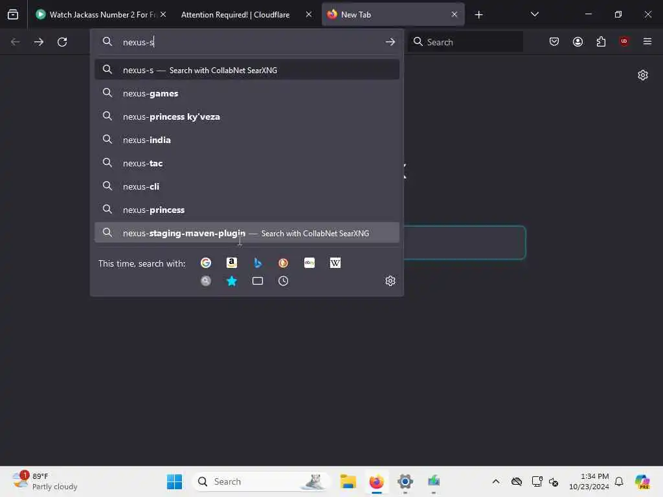Open the Pocket save icon
Screen dimensions: 663x497
[554, 41]
